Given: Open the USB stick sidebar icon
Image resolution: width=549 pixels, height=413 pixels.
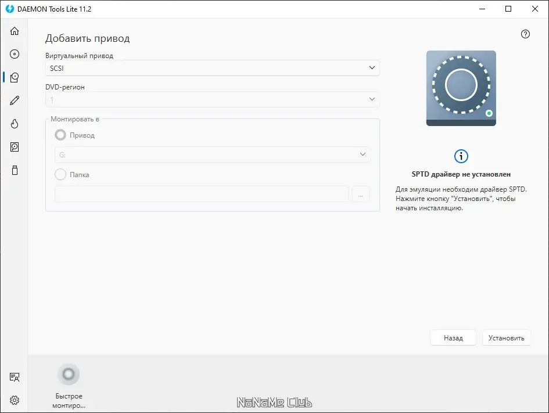Looking at the screenshot, I should click(15, 170).
